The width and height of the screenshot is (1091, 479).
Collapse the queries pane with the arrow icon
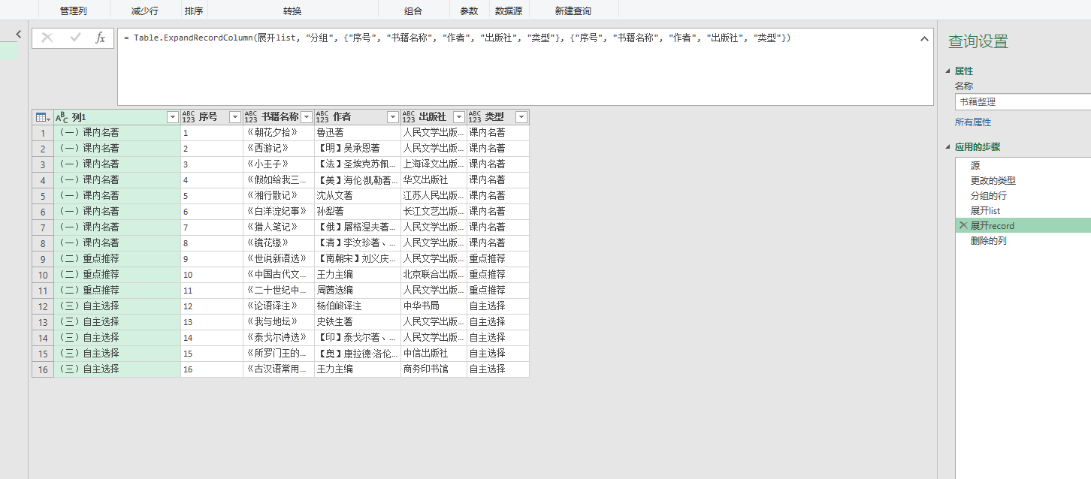pos(17,33)
